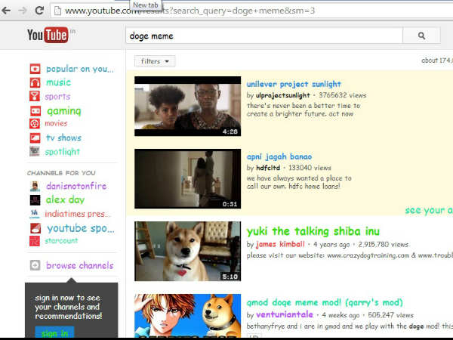453x340 pixels.
Task: Open the Gaming controller icon
Action: (35, 110)
